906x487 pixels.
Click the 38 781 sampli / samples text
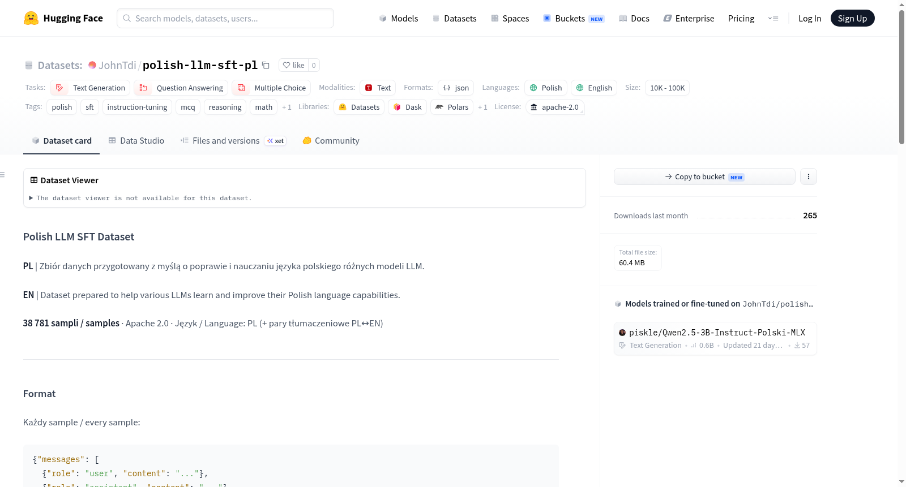(x=71, y=324)
